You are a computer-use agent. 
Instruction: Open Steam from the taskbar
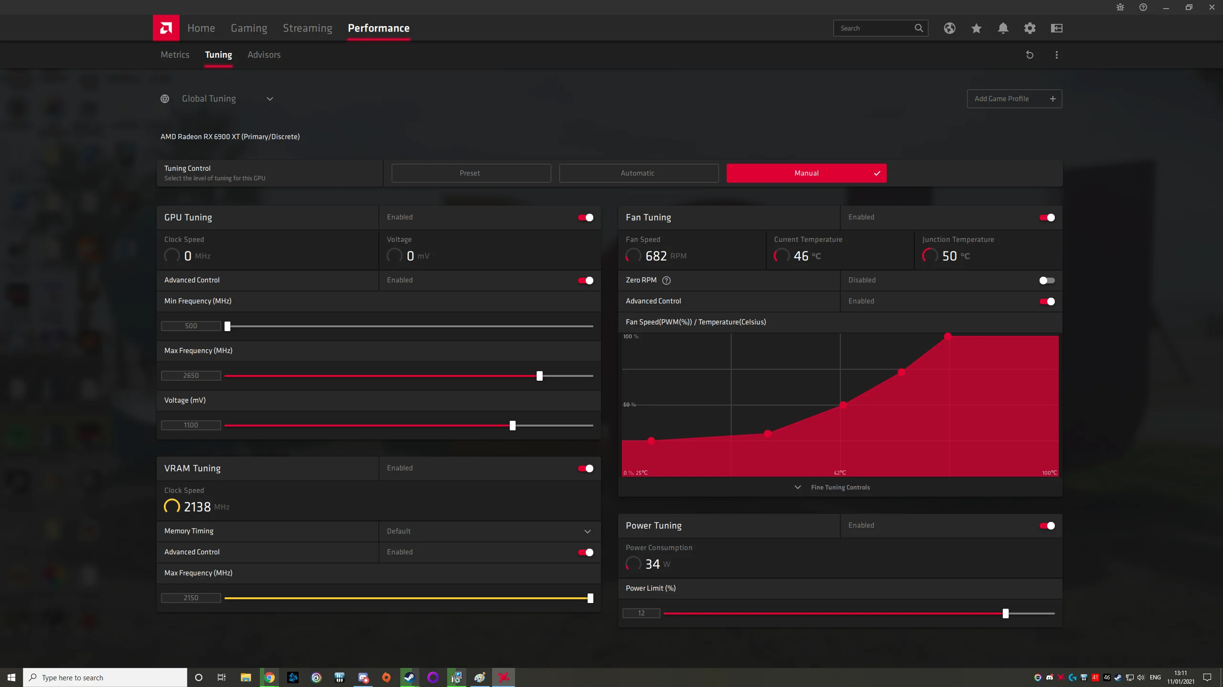point(409,677)
